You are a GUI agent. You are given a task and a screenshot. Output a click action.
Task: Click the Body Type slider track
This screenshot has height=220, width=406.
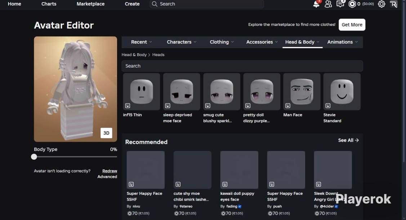[75, 157]
